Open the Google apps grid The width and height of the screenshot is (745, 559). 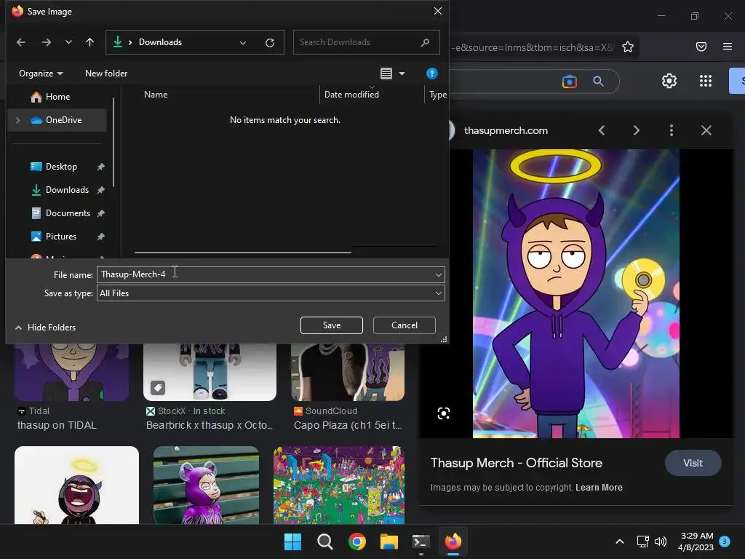coord(706,81)
